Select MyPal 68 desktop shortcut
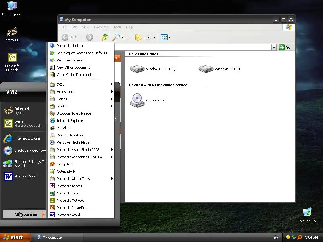Image resolution: width=323 pixels, height=242 pixels. click(12, 35)
